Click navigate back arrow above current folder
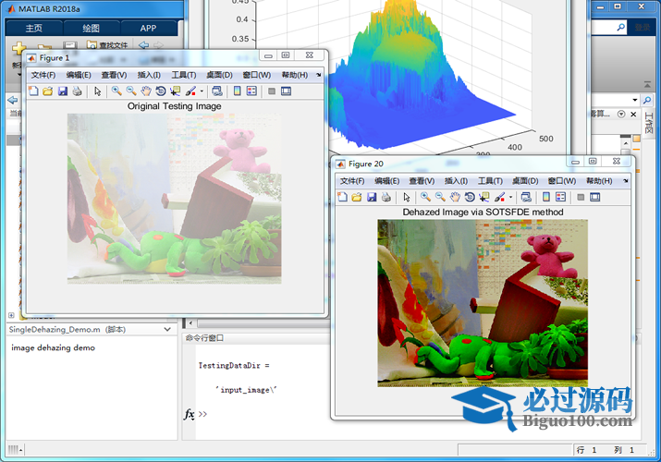The height and width of the screenshot is (462, 661). click(13, 100)
